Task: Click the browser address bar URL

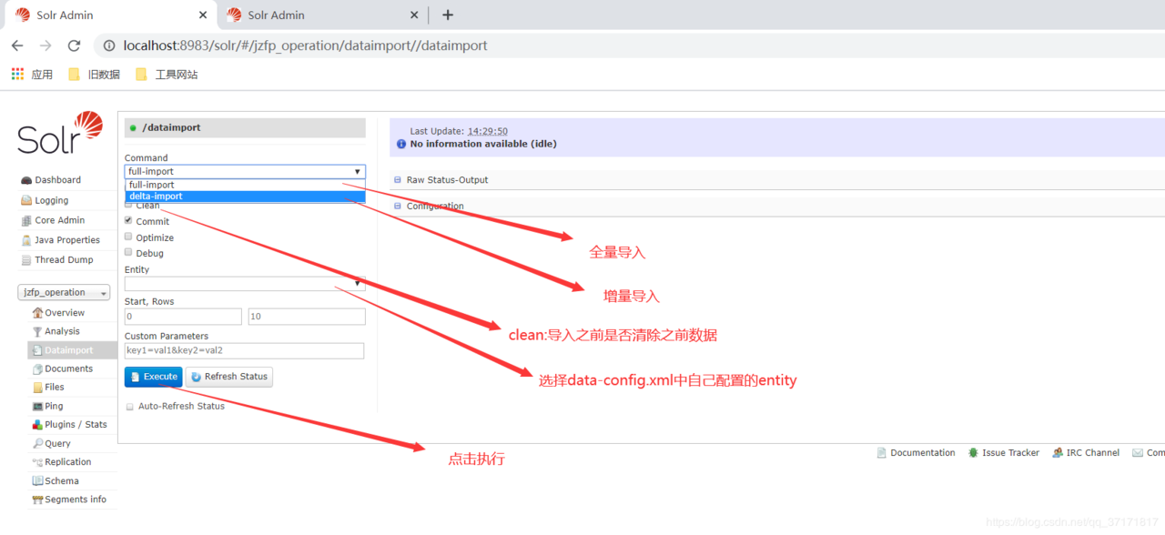Action: (305, 45)
